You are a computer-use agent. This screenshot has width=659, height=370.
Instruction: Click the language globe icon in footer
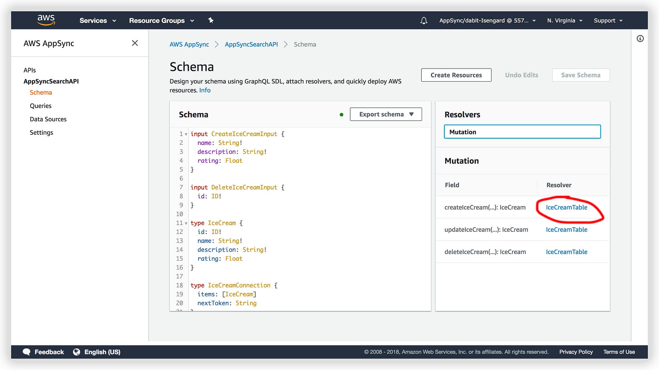[77, 352]
